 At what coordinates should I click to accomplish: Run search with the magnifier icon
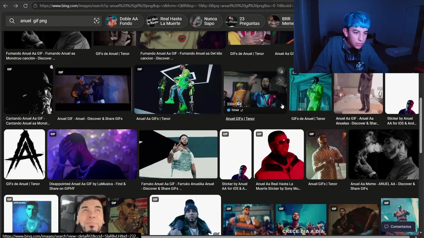(12, 21)
